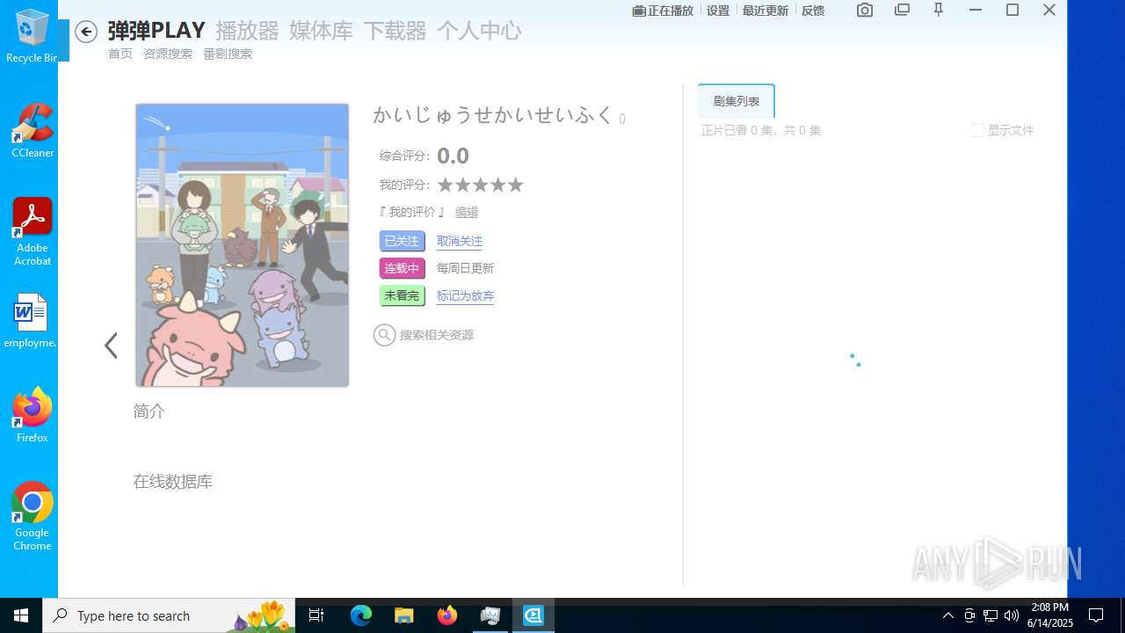Open the 首页 sub-tab
Viewport: 1125px width, 633px height.
click(120, 54)
